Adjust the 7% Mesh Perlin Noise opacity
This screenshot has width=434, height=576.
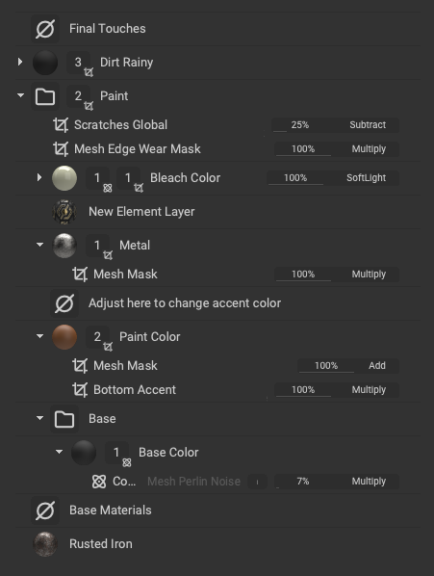(303, 482)
